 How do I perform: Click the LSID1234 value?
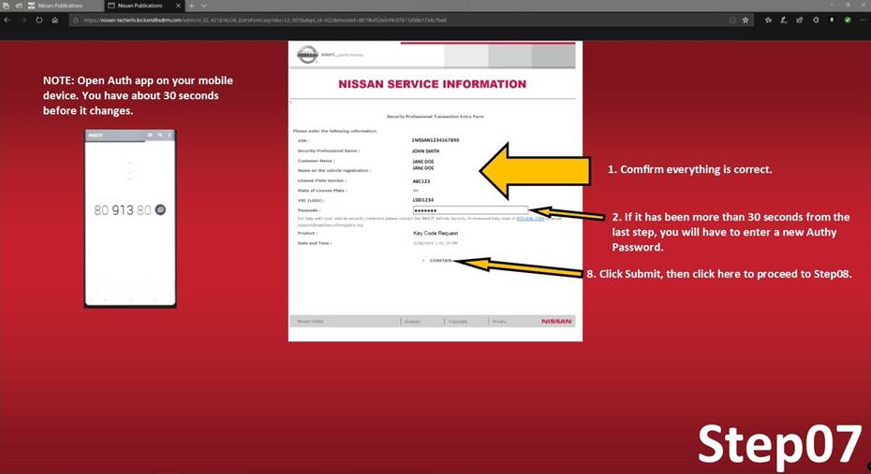[422, 200]
